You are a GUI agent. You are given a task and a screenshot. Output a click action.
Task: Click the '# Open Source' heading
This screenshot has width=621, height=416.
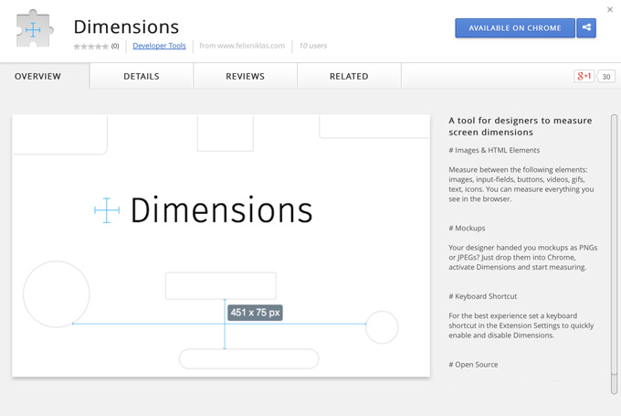pyautogui.click(x=473, y=365)
